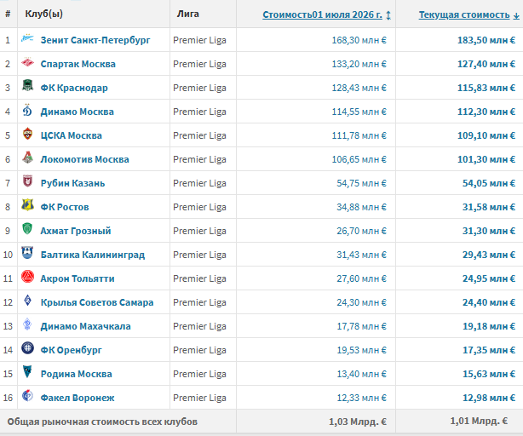Click the Akhmat Grozny club crest

pyautogui.click(x=27, y=229)
